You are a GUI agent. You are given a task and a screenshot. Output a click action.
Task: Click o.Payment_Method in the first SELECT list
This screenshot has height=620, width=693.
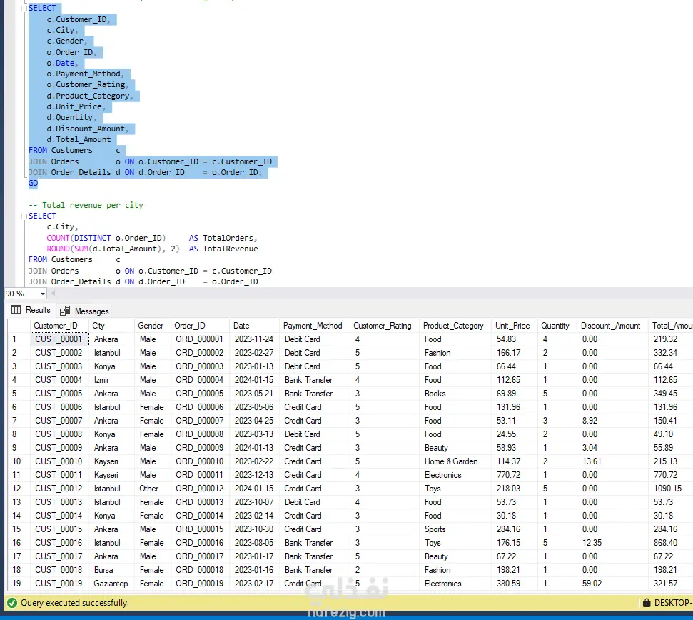(84, 74)
